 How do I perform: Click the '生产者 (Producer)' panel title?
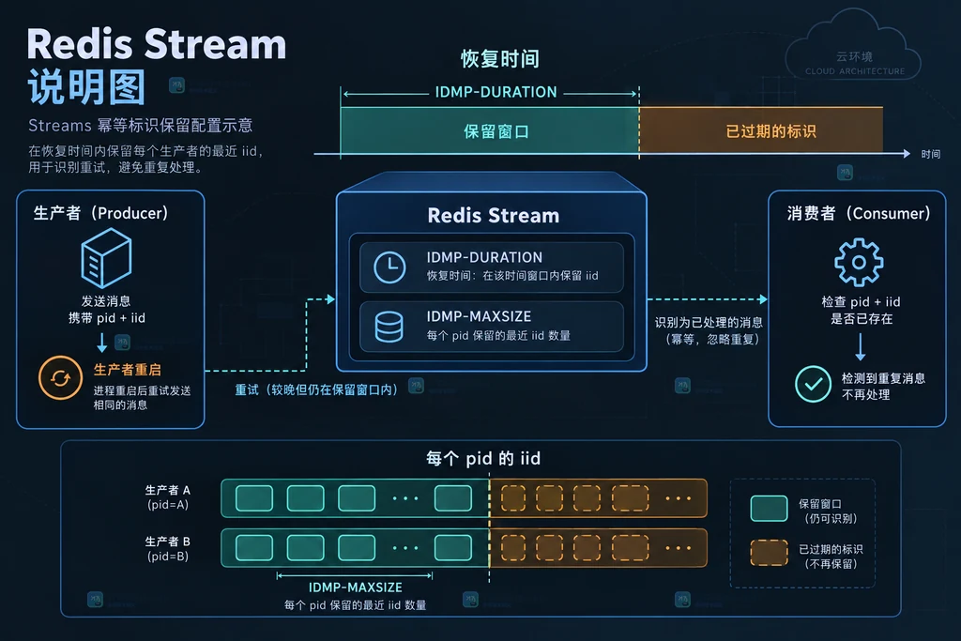[x=100, y=213]
